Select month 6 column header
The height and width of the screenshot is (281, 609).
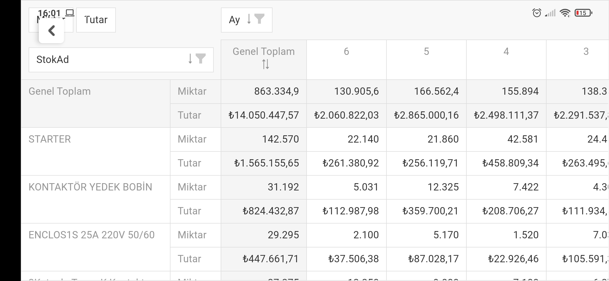click(346, 60)
